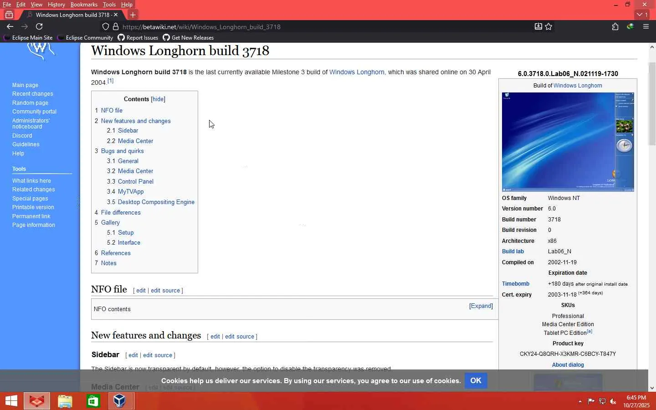Image resolution: width=656 pixels, height=410 pixels.
Task: Open the About dialog infobox link
Action: pyautogui.click(x=568, y=365)
